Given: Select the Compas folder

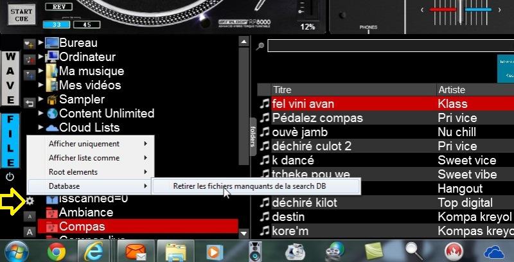Looking at the screenshot, I should 138,227.
